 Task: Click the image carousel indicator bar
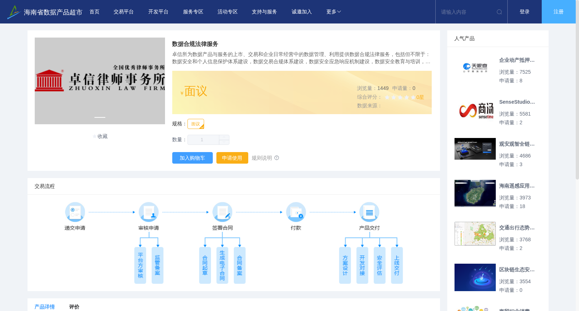[100, 117]
